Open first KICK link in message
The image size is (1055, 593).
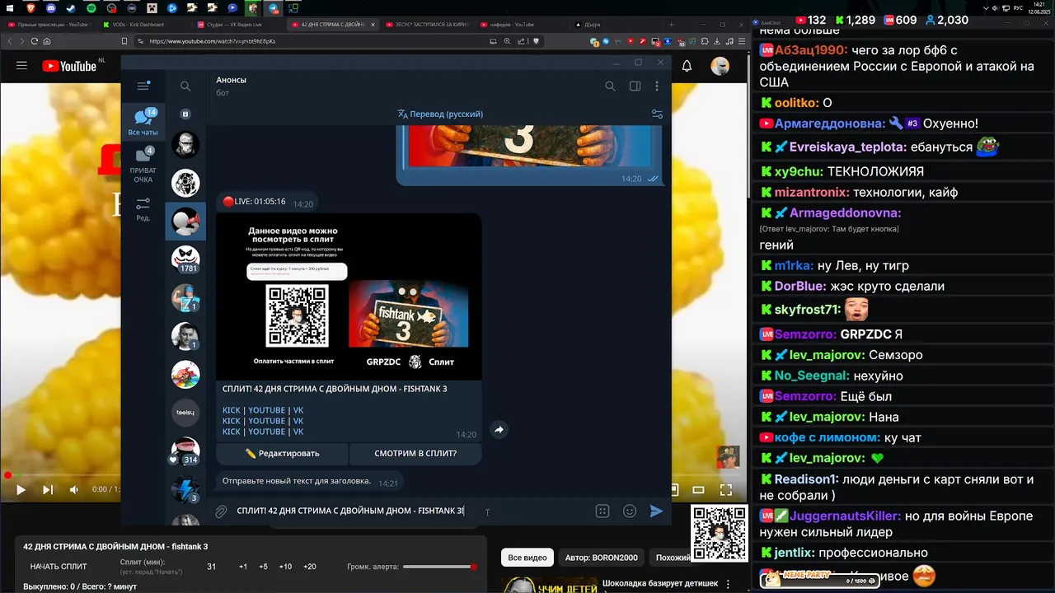click(x=232, y=410)
